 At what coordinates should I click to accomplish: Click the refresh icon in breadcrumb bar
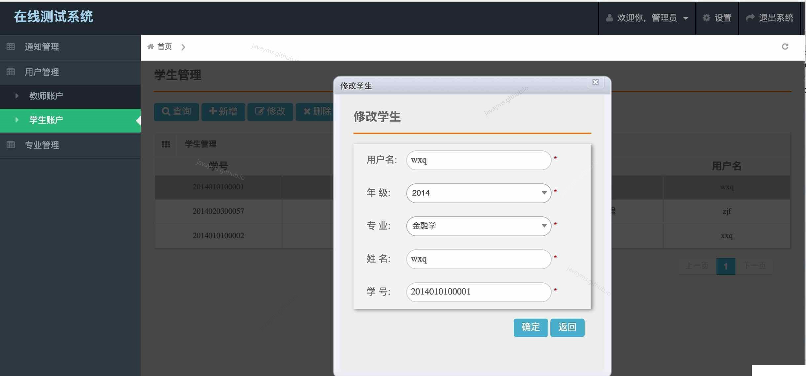point(785,47)
